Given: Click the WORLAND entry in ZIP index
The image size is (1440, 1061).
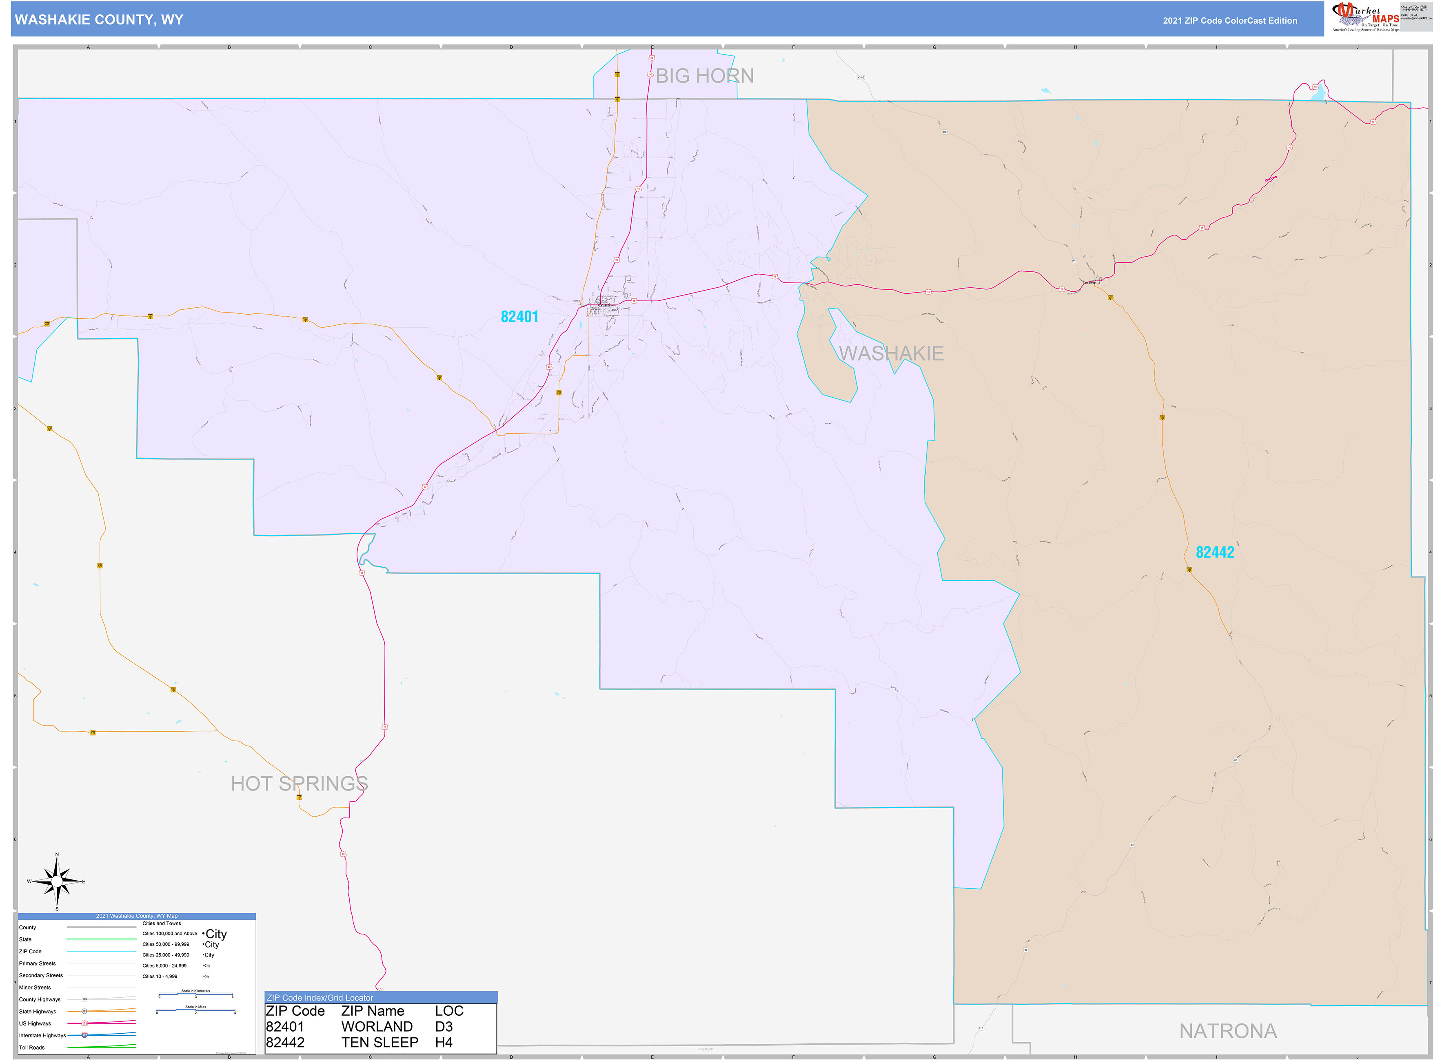Looking at the screenshot, I should tap(376, 1026).
